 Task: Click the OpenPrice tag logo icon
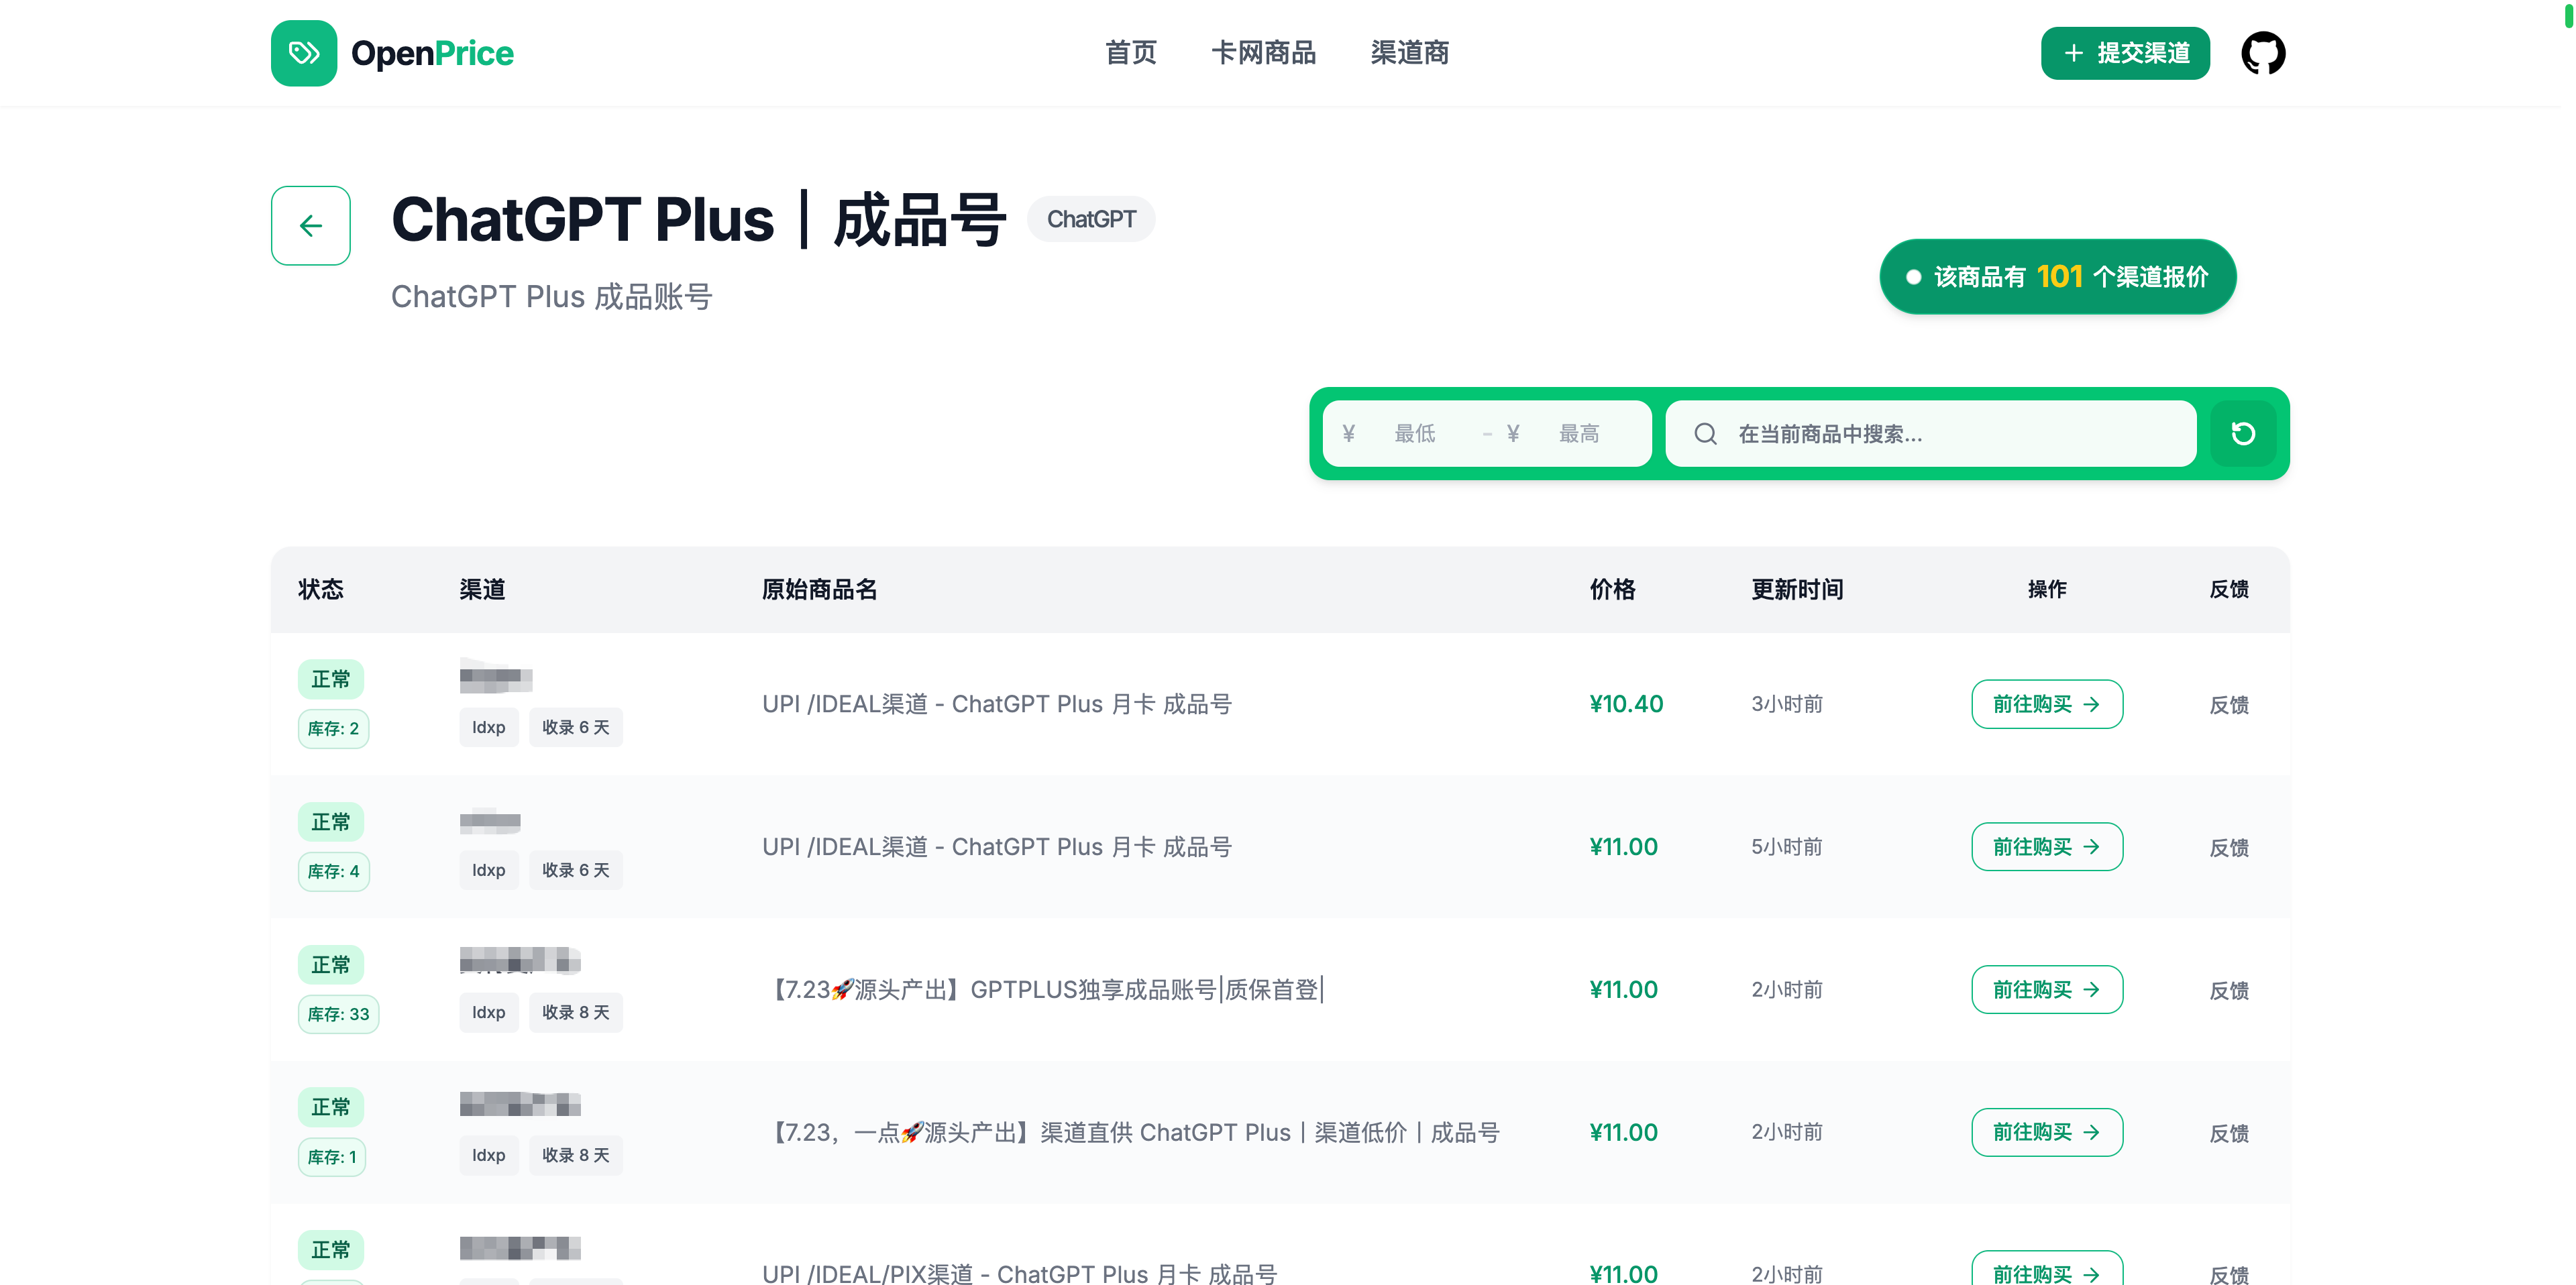point(304,53)
